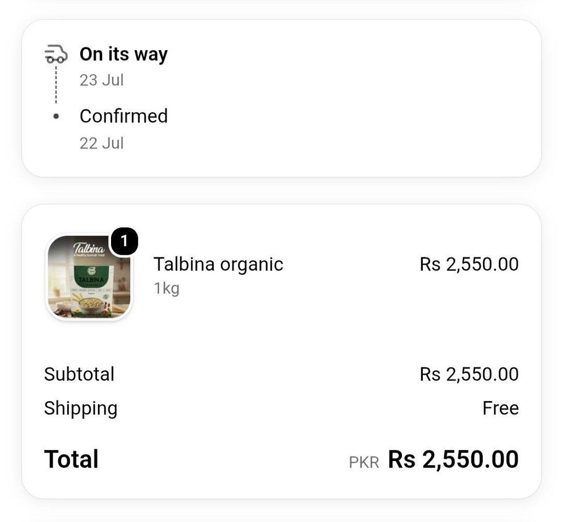563x522 pixels.
Task: Click the Free shipping value
Action: pos(500,408)
